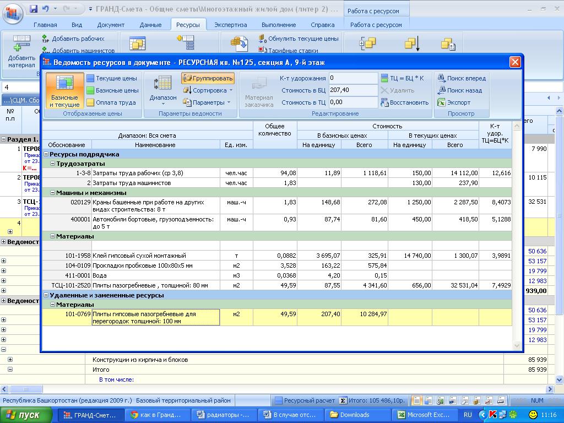Toggle the Базисные и текущие price view

coord(64,91)
